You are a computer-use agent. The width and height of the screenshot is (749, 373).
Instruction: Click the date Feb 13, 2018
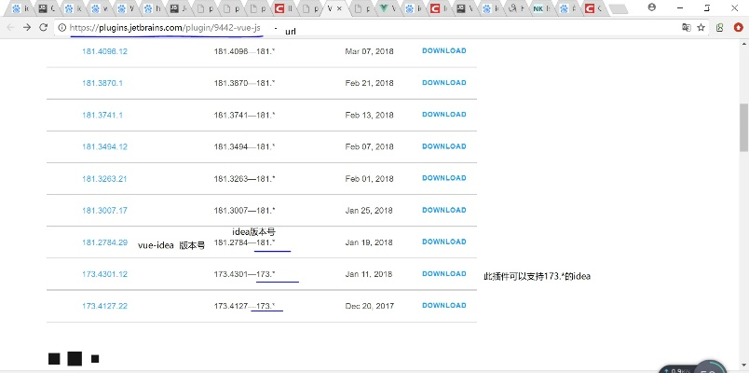(369, 116)
